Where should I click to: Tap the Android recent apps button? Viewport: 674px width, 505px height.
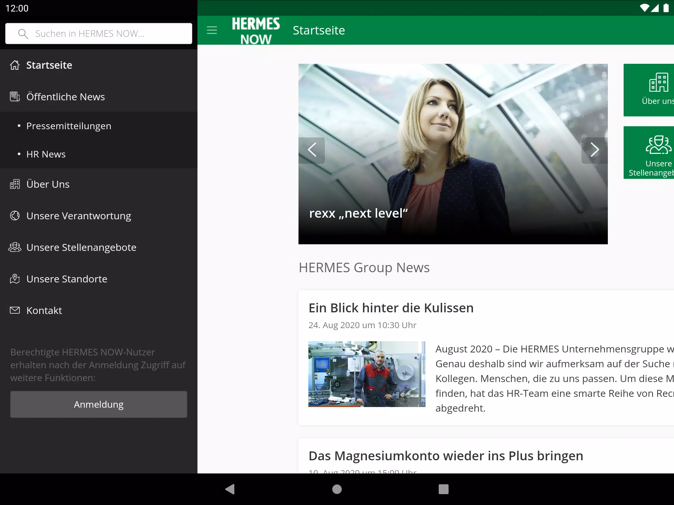click(444, 489)
